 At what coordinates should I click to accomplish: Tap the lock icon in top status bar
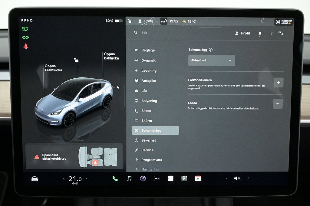tap(130, 21)
